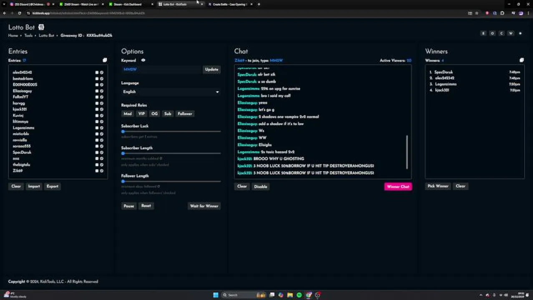This screenshot has height=300, width=533.
Task: Open File Explorer from the taskbar
Action: point(290,295)
